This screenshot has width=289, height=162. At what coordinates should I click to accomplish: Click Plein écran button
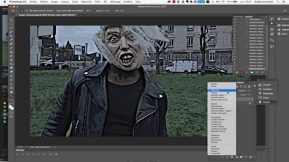[x=120, y=11]
